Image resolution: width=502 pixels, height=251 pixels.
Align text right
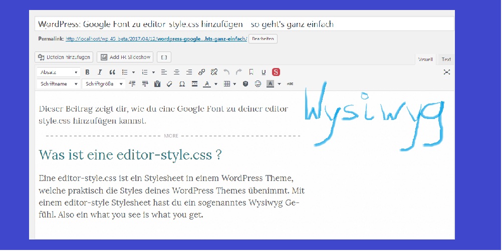(x=189, y=72)
